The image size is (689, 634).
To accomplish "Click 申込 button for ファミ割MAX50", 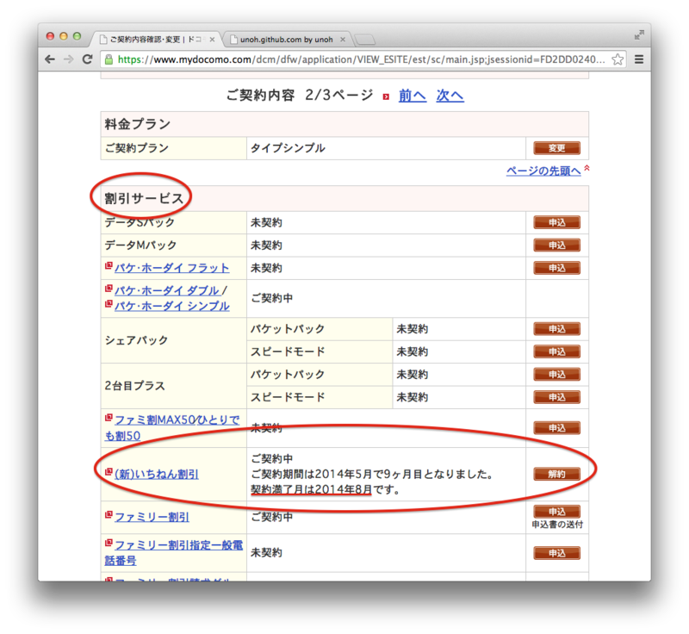I will tap(556, 428).
